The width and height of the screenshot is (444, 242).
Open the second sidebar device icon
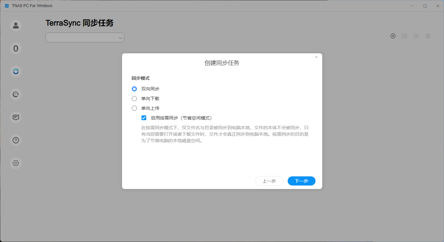16,48
